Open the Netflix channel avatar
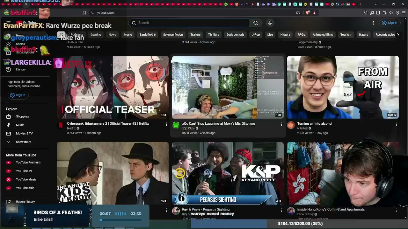Image resolution: width=408 pixels, height=229 pixels. tap(61, 125)
